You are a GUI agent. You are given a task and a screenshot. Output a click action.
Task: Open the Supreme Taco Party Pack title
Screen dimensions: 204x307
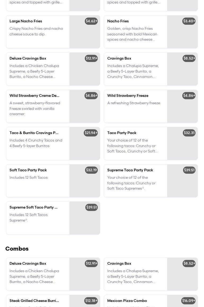tap(130, 170)
